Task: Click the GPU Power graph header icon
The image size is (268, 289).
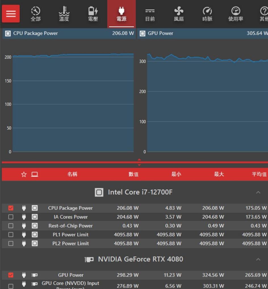Action: (x=142, y=33)
